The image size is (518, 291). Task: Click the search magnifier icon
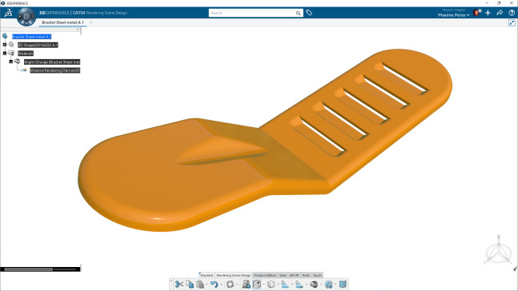click(298, 14)
